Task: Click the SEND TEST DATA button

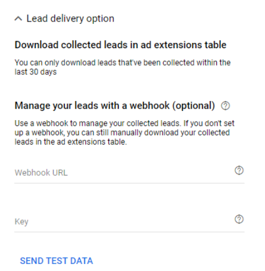Action: (56, 261)
